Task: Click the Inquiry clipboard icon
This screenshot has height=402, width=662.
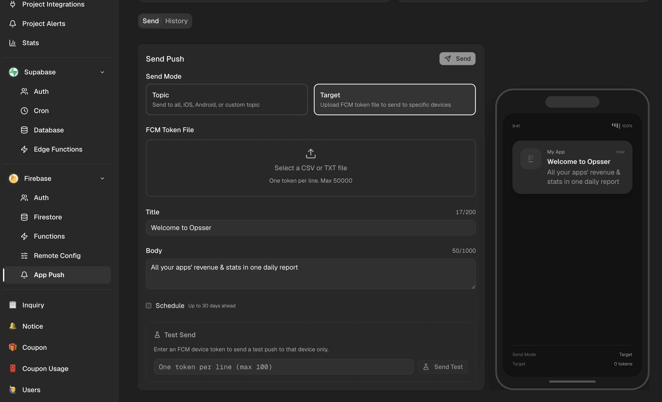Action: 13,305
